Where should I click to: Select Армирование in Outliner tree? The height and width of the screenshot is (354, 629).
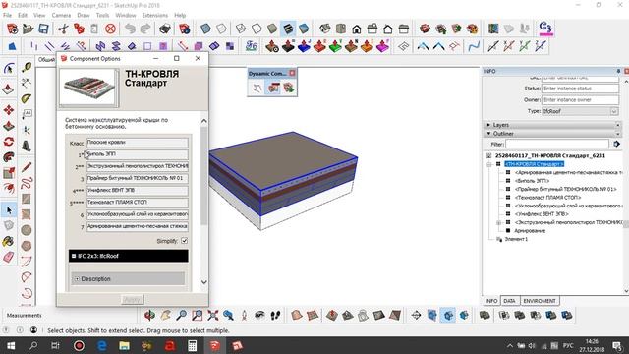530,231
